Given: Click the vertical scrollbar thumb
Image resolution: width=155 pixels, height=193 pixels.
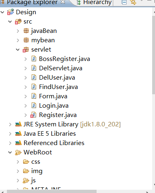Looking at the screenshot, I should 153,55.
